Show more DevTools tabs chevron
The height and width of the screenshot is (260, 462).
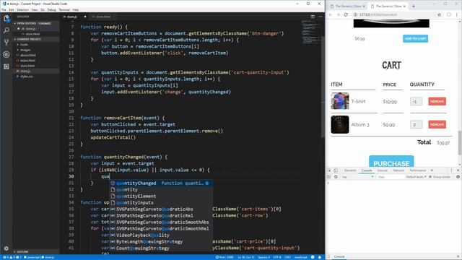click(x=432, y=170)
